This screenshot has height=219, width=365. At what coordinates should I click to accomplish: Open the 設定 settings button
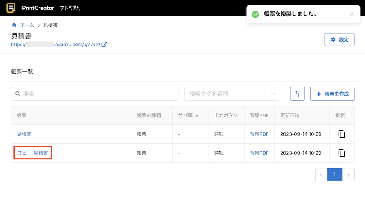339,40
